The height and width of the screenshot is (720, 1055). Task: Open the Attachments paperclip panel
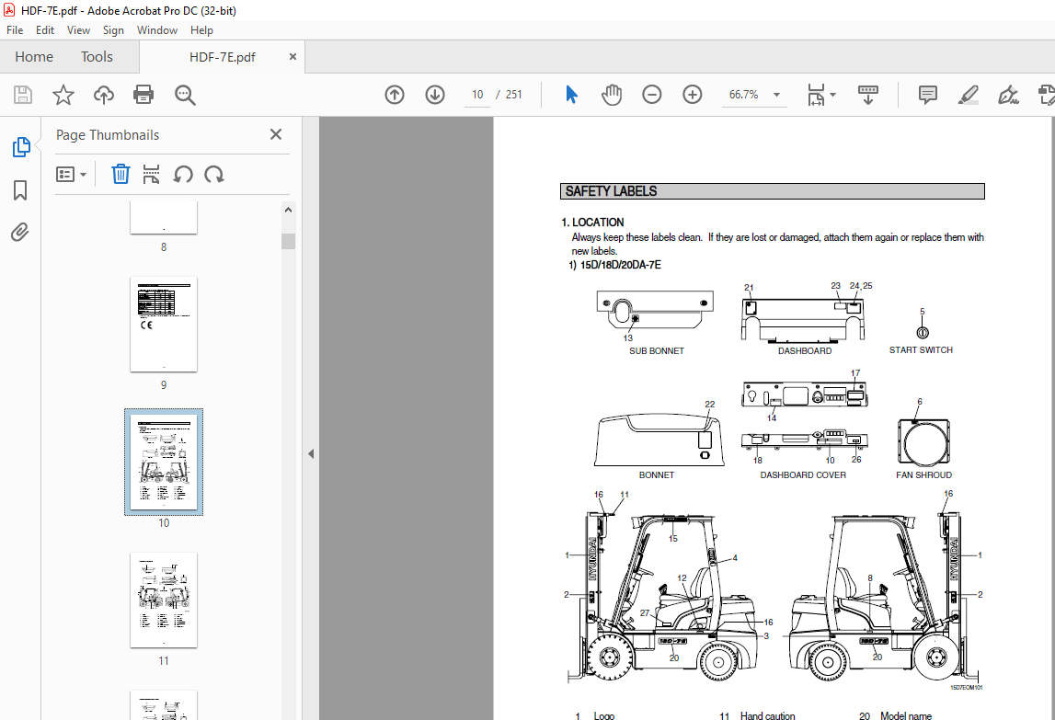(x=20, y=232)
